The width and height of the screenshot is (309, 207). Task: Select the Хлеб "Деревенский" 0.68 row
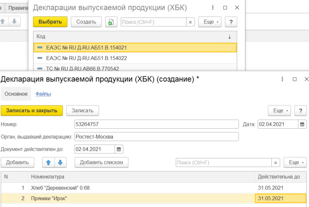click(x=120, y=187)
